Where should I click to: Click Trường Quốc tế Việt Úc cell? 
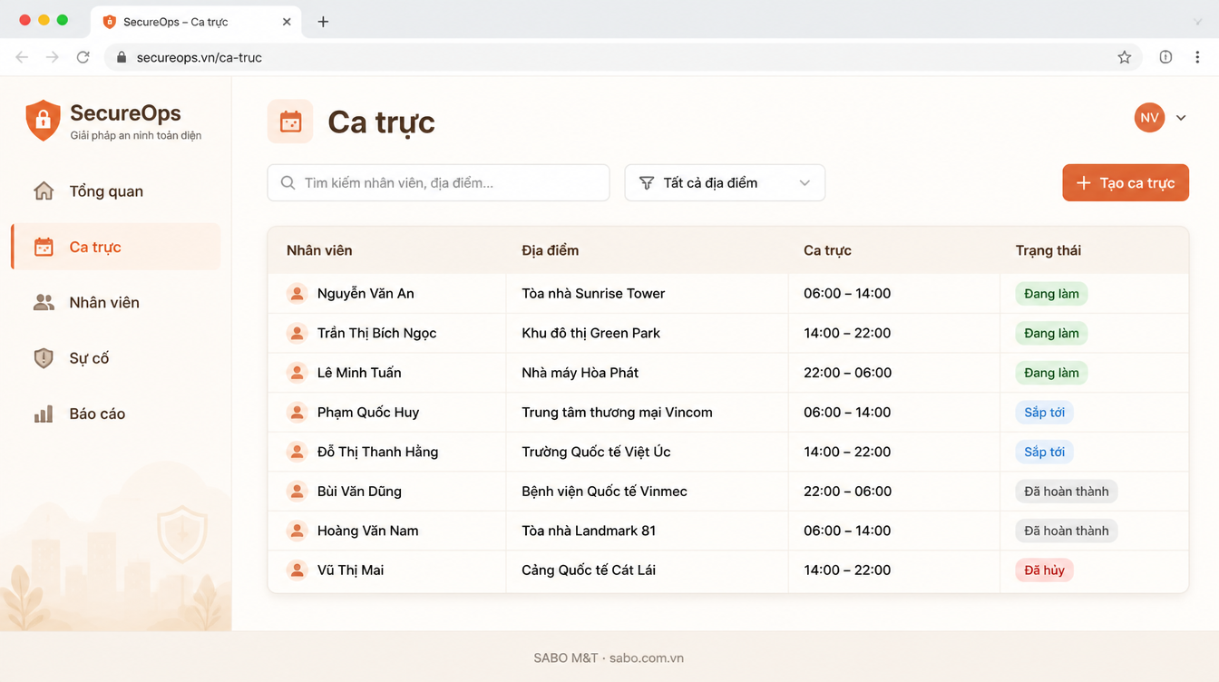click(x=596, y=452)
